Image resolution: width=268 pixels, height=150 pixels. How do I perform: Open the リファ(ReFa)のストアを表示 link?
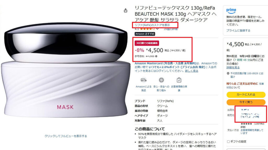pos(152,25)
